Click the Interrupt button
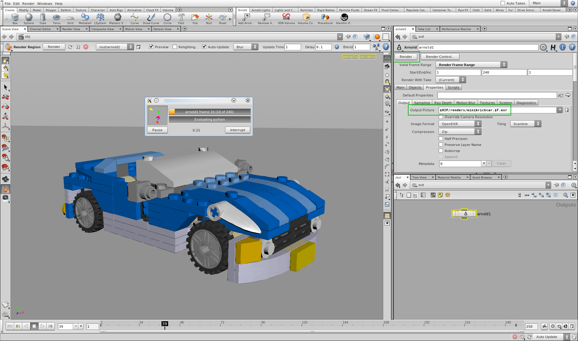Image resolution: width=578 pixels, height=341 pixels. (x=238, y=130)
